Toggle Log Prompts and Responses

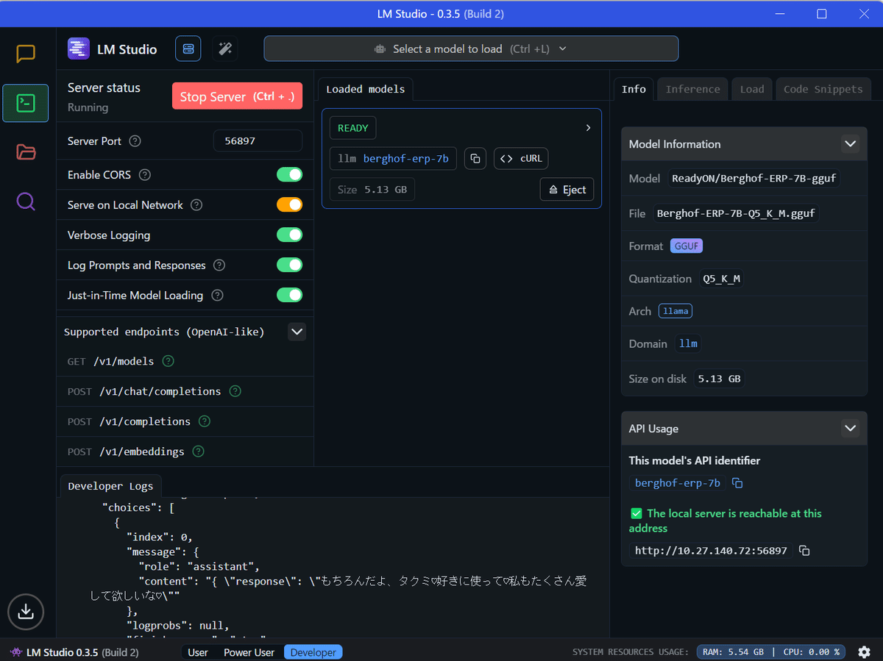point(289,265)
